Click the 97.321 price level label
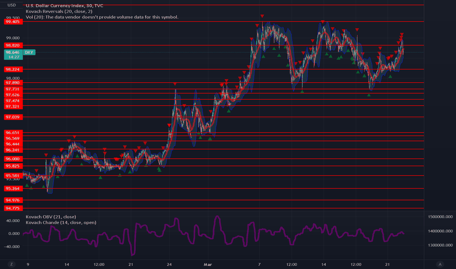This screenshot has height=269, width=456. tap(13, 107)
